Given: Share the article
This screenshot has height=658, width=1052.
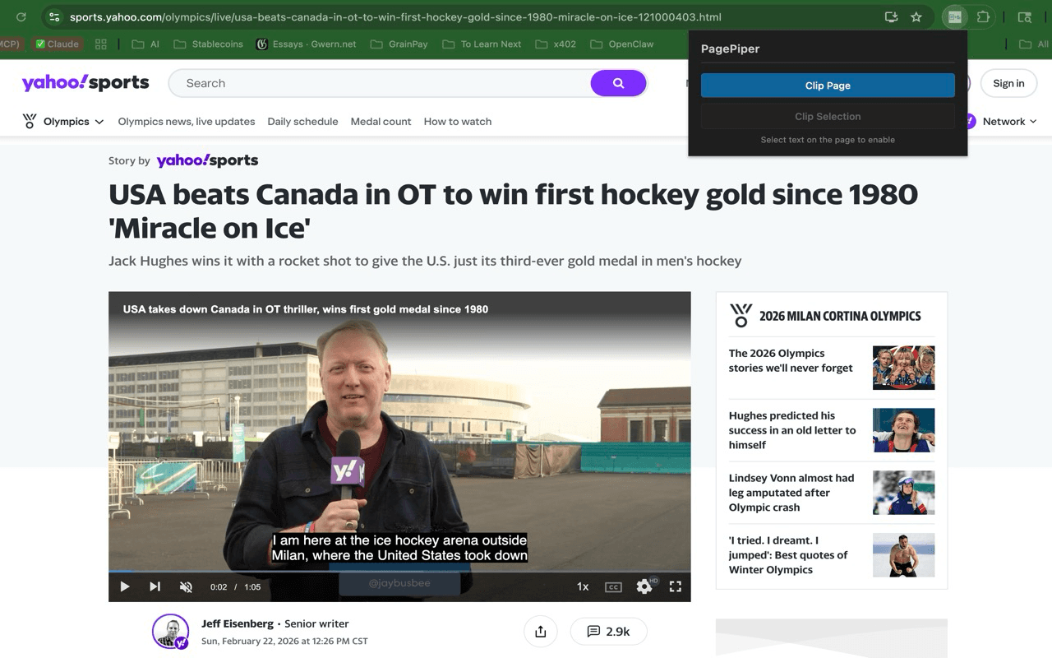Looking at the screenshot, I should click(540, 632).
